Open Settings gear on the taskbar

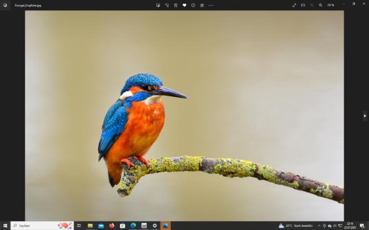(155, 225)
